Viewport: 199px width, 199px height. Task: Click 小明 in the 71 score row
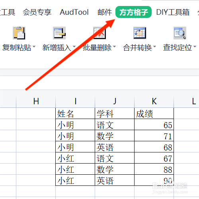[75, 136]
